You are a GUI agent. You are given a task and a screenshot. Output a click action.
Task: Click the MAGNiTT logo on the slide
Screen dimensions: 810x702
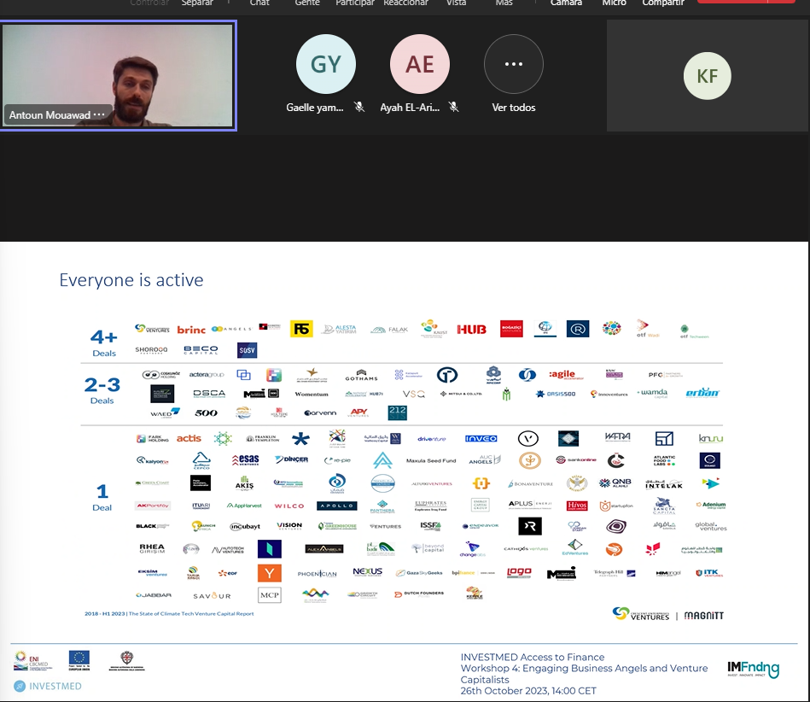tap(705, 615)
